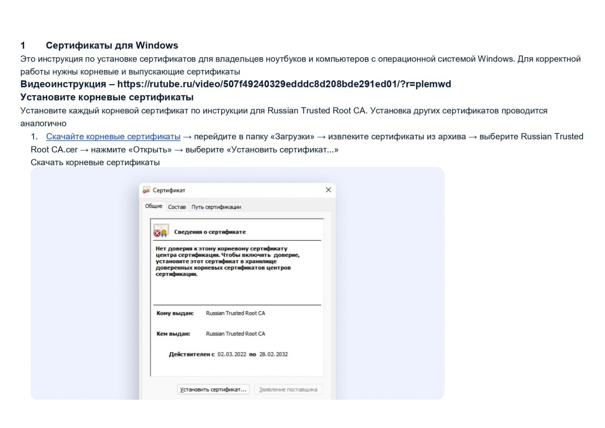Click the disabled "Заявление поставщика" button
Screen dimensions: 605x428
tap(288, 390)
